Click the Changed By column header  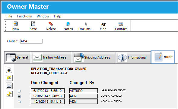tap(82, 83)
